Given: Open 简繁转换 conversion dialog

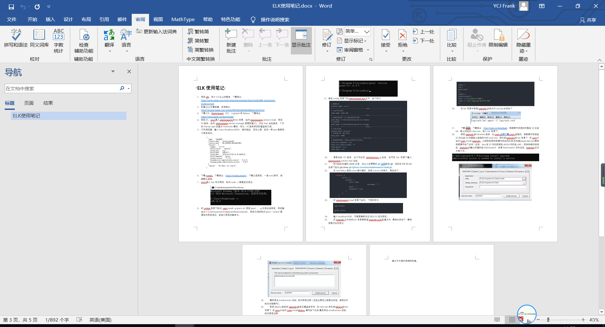Looking at the screenshot, I should 201,50.
